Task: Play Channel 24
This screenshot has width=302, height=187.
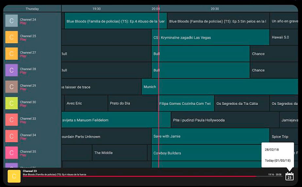Action: coord(23,23)
